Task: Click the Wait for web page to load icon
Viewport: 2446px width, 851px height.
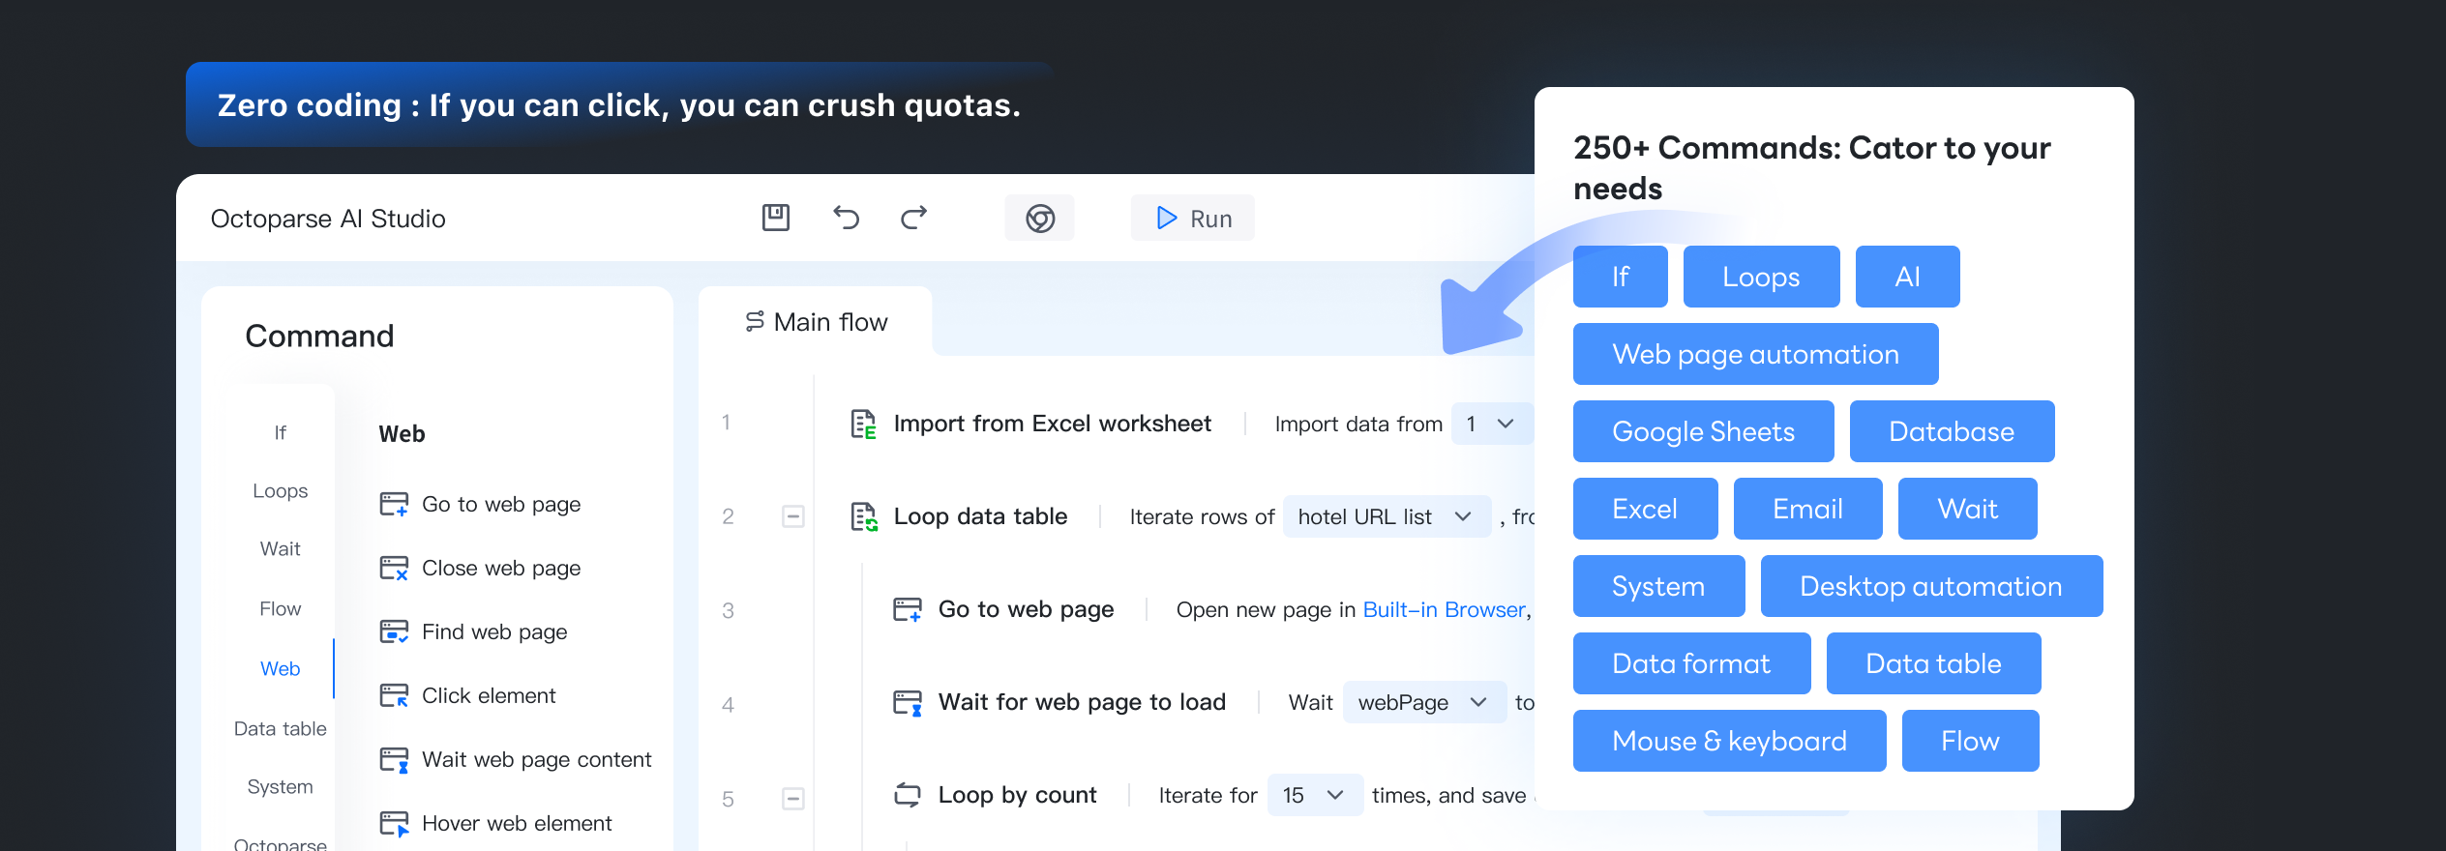Action: click(x=907, y=702)
